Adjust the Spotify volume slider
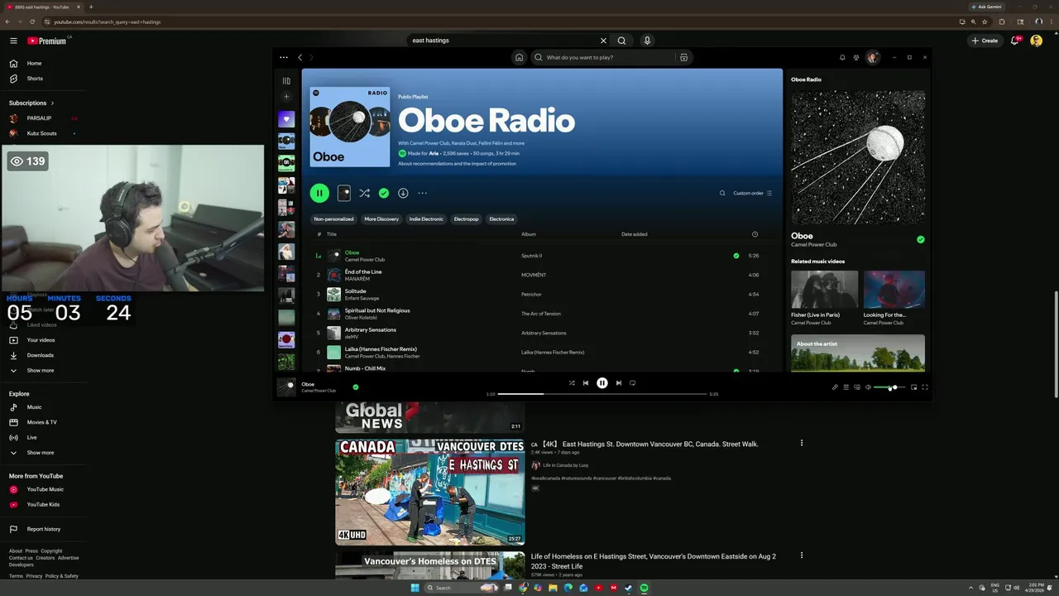This screenshot has height=596, width=1059. (890, 387)
